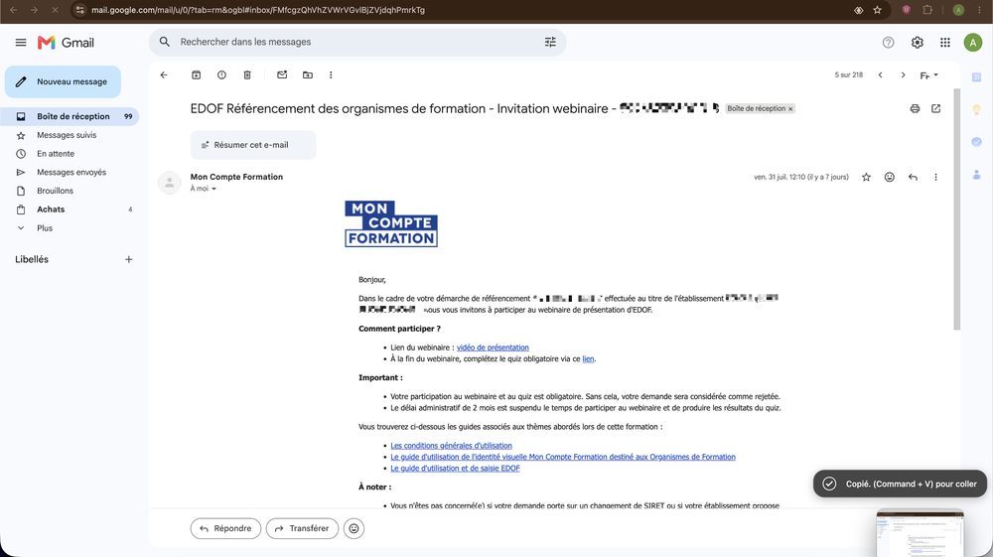
Task: Go to the older message arrow
Action: point(903,74)
